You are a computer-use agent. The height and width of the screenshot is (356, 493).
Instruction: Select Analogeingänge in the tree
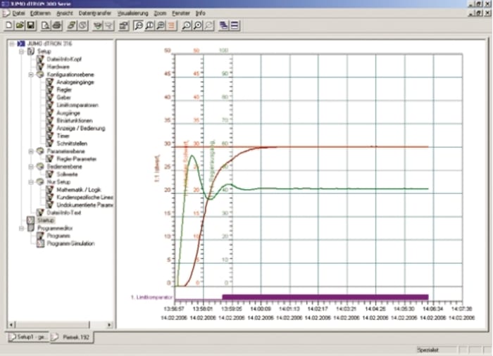75,82
